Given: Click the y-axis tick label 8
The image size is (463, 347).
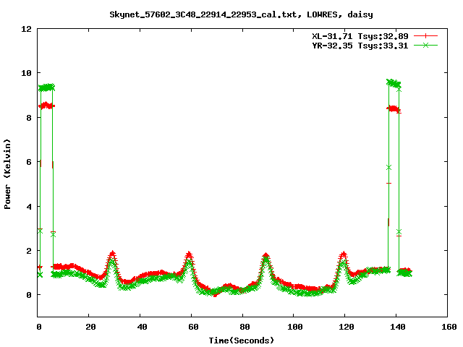Looking at the screenshot, I should (x=29, y=118).
